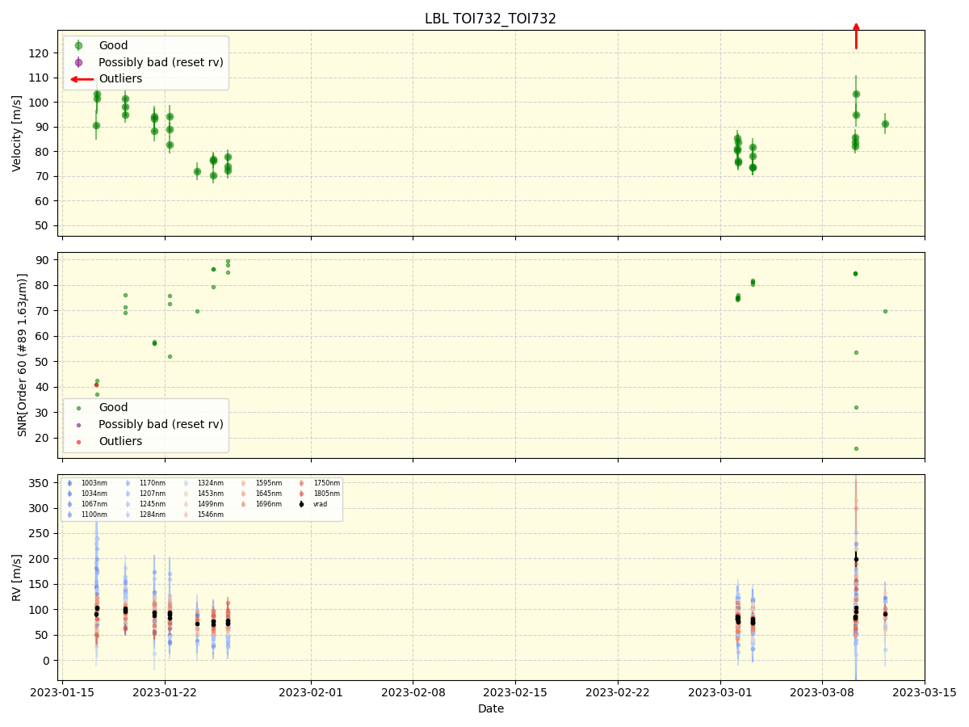
Task: Click the plot title LBL TOI732_TOI732
Action: (x=490, y=19)
